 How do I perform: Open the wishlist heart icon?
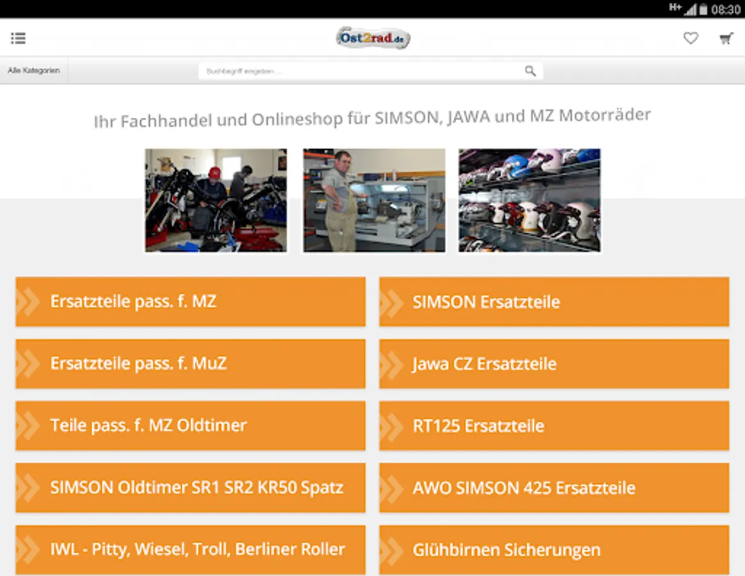691,38
